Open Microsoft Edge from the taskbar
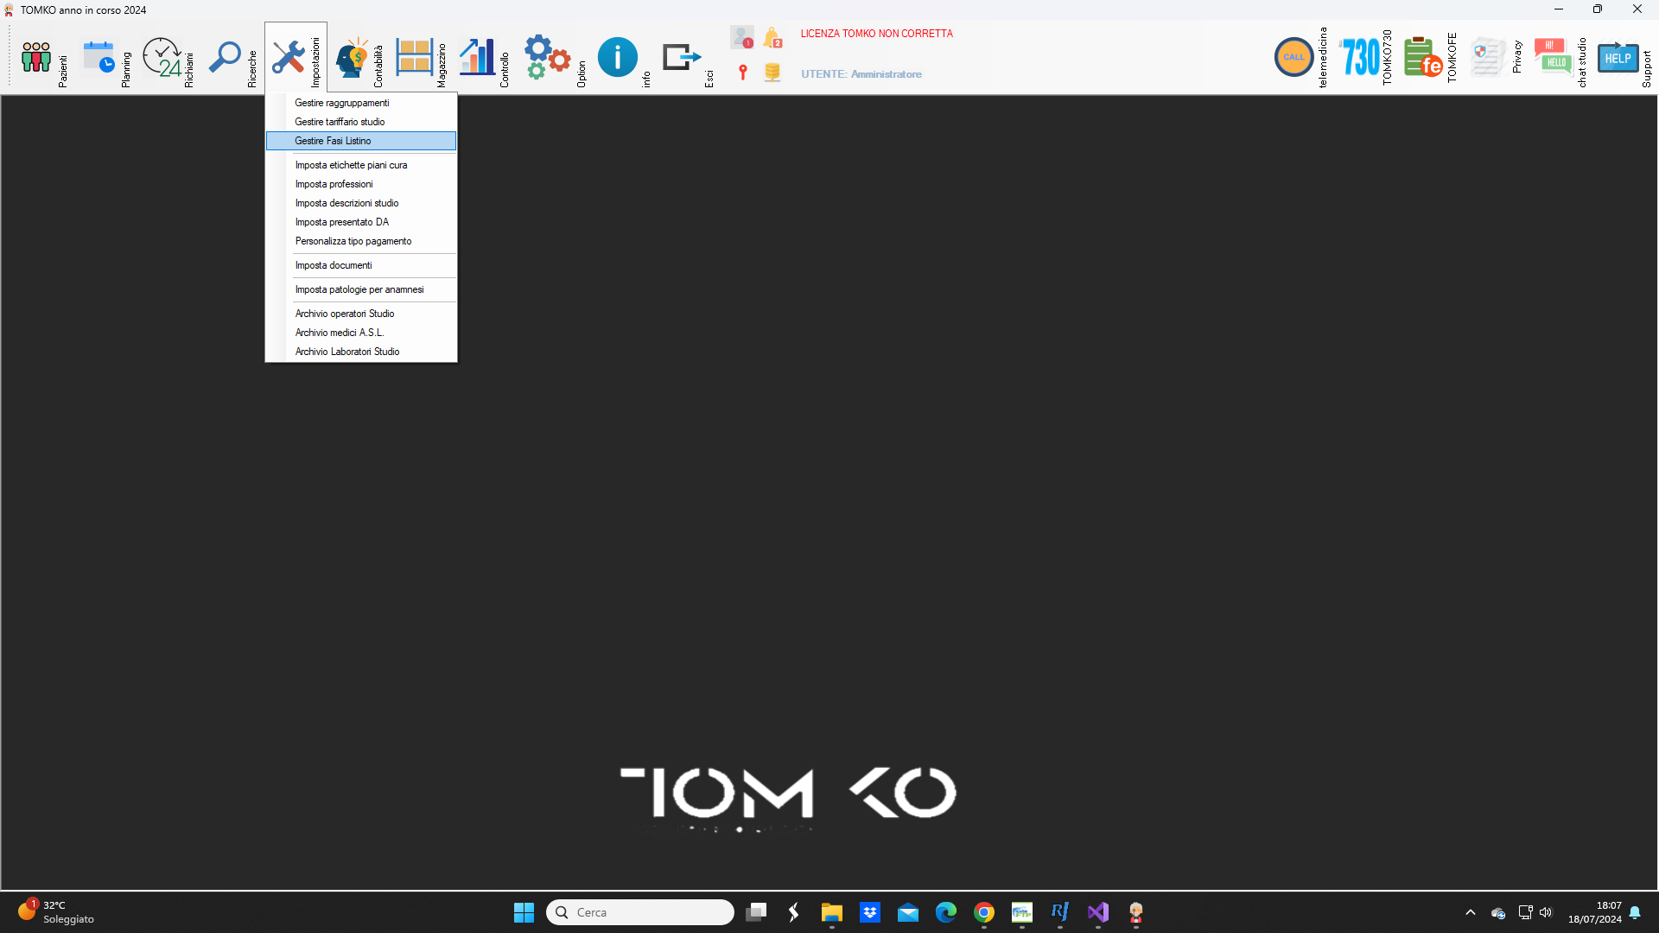Screen dimensions: 1659x933 (945, 912)
